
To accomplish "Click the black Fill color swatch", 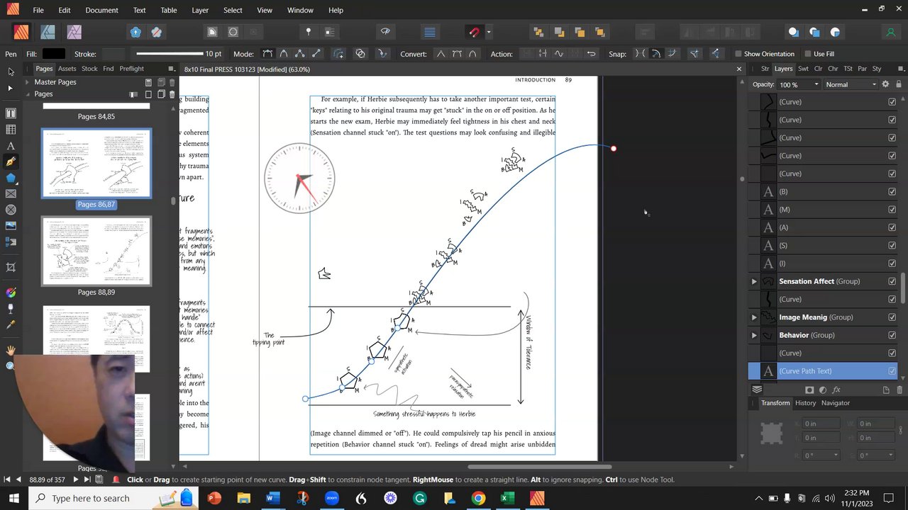I will pyautogui.click(x=53, y=54).
